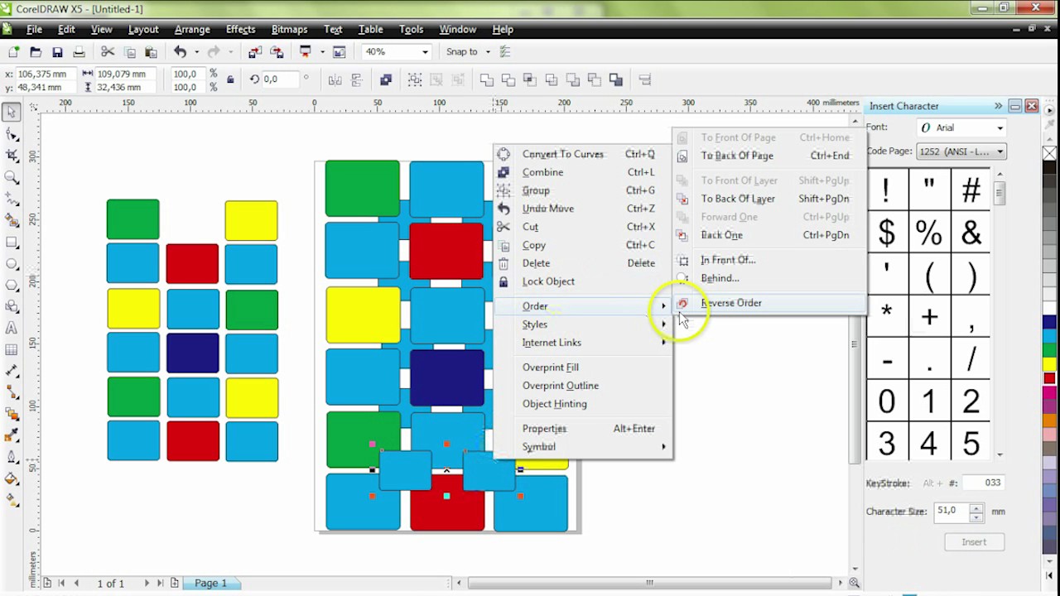
Task: Open the Effects menu
Action: coord(240,29)
